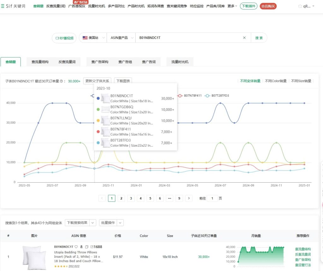Click the pillow product thumbnail in results
The width and height of the screenshot is (323, 271).
point(32,257)
